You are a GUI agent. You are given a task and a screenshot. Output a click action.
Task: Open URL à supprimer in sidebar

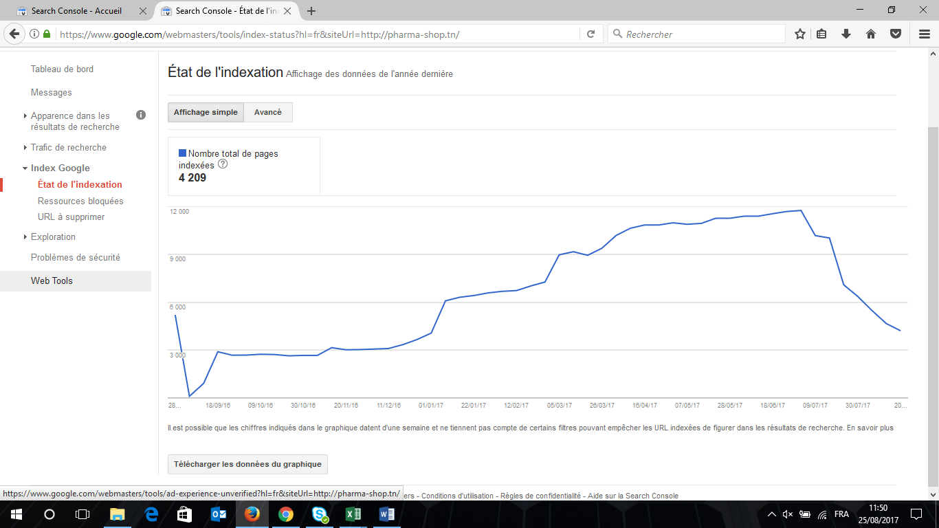pos(71,217)
